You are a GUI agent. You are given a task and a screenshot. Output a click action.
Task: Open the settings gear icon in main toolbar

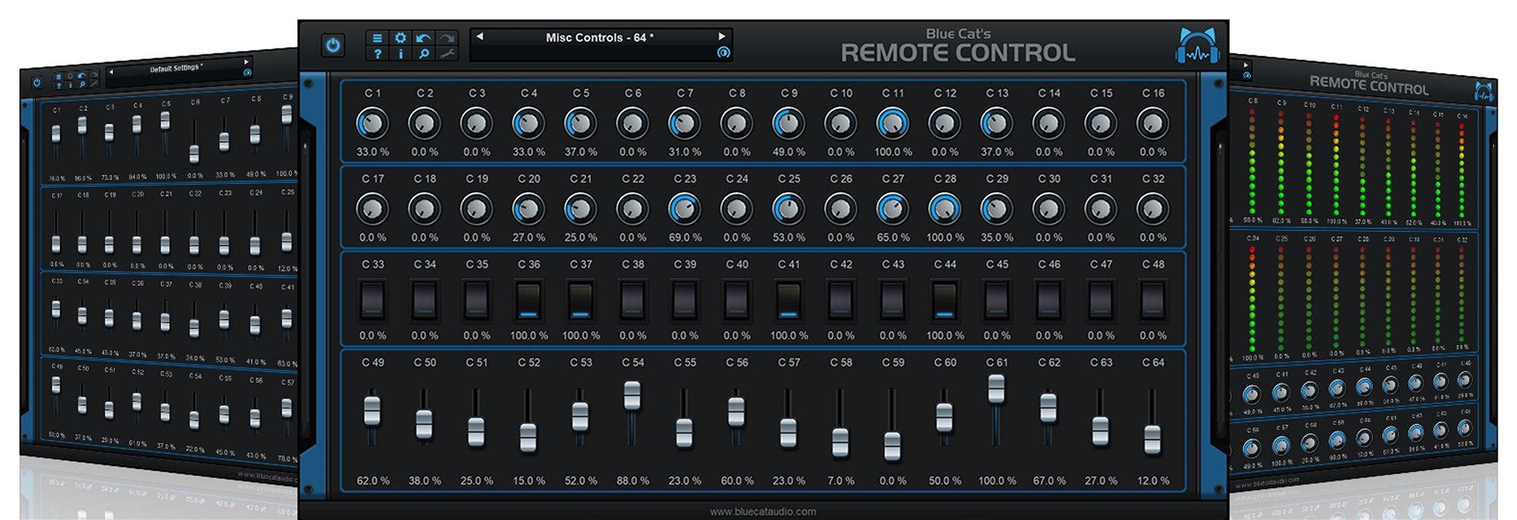click(400, 38)
